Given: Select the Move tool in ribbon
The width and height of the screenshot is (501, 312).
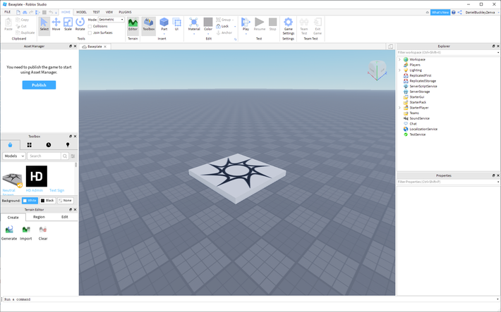Looking at the screenshot, I should [x=56, y=25].
